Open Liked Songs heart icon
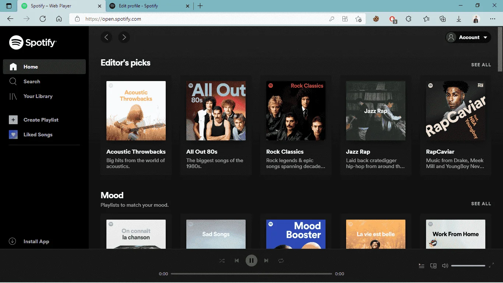 tap(13, 134)
